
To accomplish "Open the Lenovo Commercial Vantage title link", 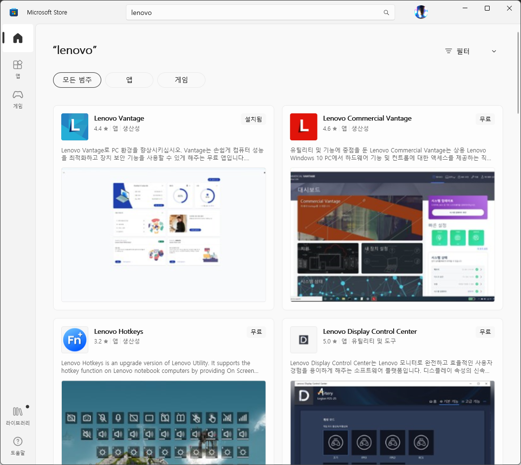I will click(x=367, y=118).
